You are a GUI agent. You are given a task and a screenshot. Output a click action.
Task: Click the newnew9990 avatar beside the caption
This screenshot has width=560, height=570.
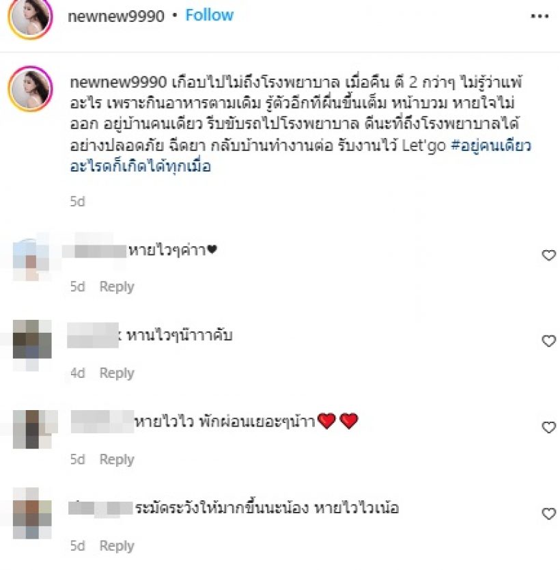pyautogui.click(x=30, y=89)
